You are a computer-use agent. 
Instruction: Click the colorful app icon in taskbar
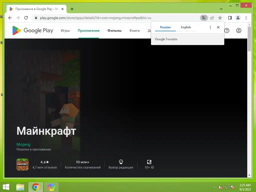click(x=51, y=187)
